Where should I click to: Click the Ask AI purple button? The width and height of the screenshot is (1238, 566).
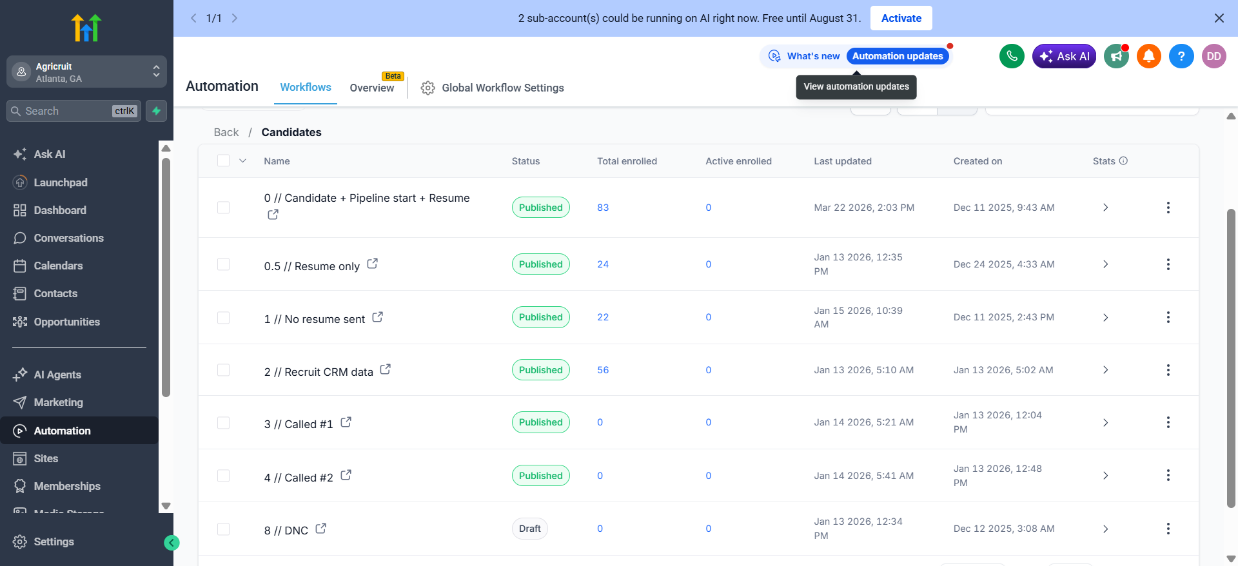coord(1064,56)
